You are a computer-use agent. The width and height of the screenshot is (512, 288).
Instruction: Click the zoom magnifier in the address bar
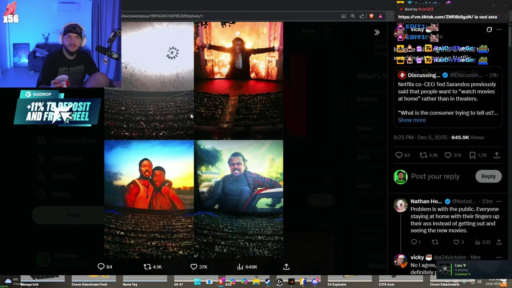(x=353, y=16)
